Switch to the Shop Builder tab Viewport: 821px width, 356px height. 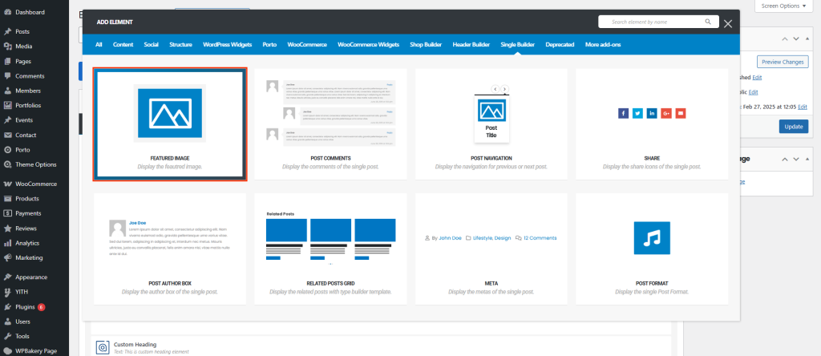coord(427,45)
